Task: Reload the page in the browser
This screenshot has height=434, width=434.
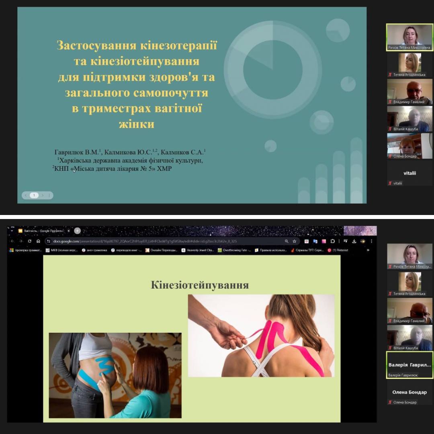Action: click(x=29, y=241)
